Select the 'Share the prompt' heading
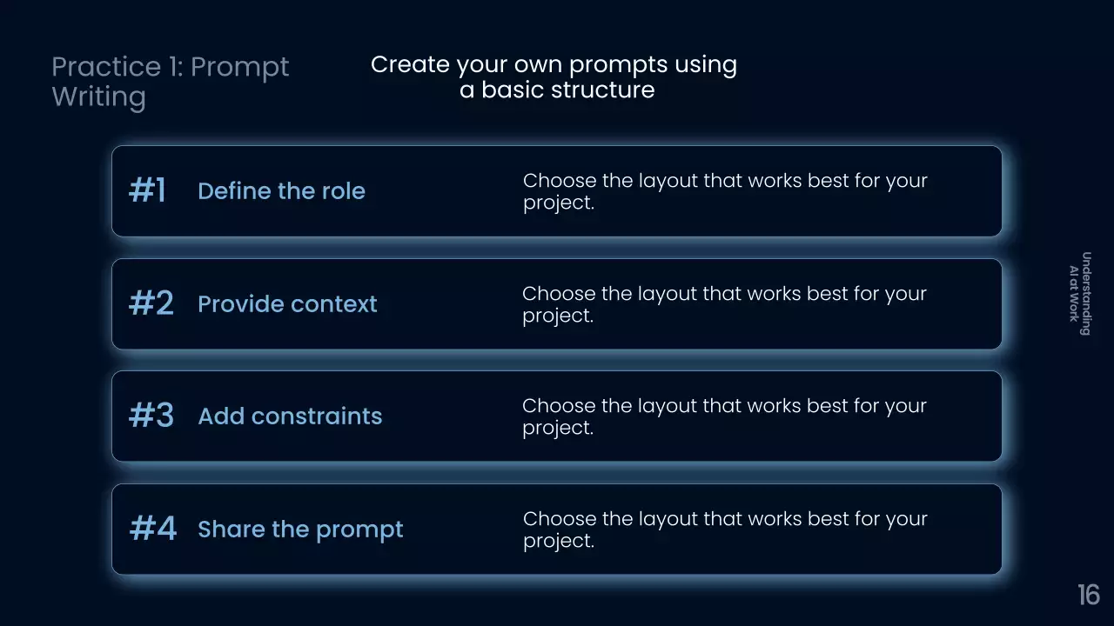The height and width of the screenshot is (626, 1114). coord(300,529)
